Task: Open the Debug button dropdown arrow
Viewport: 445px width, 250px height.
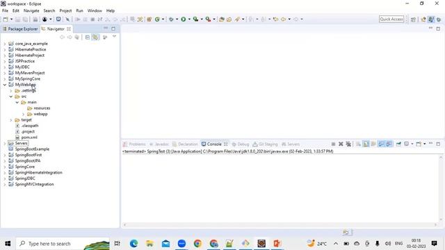Action: 177,19
